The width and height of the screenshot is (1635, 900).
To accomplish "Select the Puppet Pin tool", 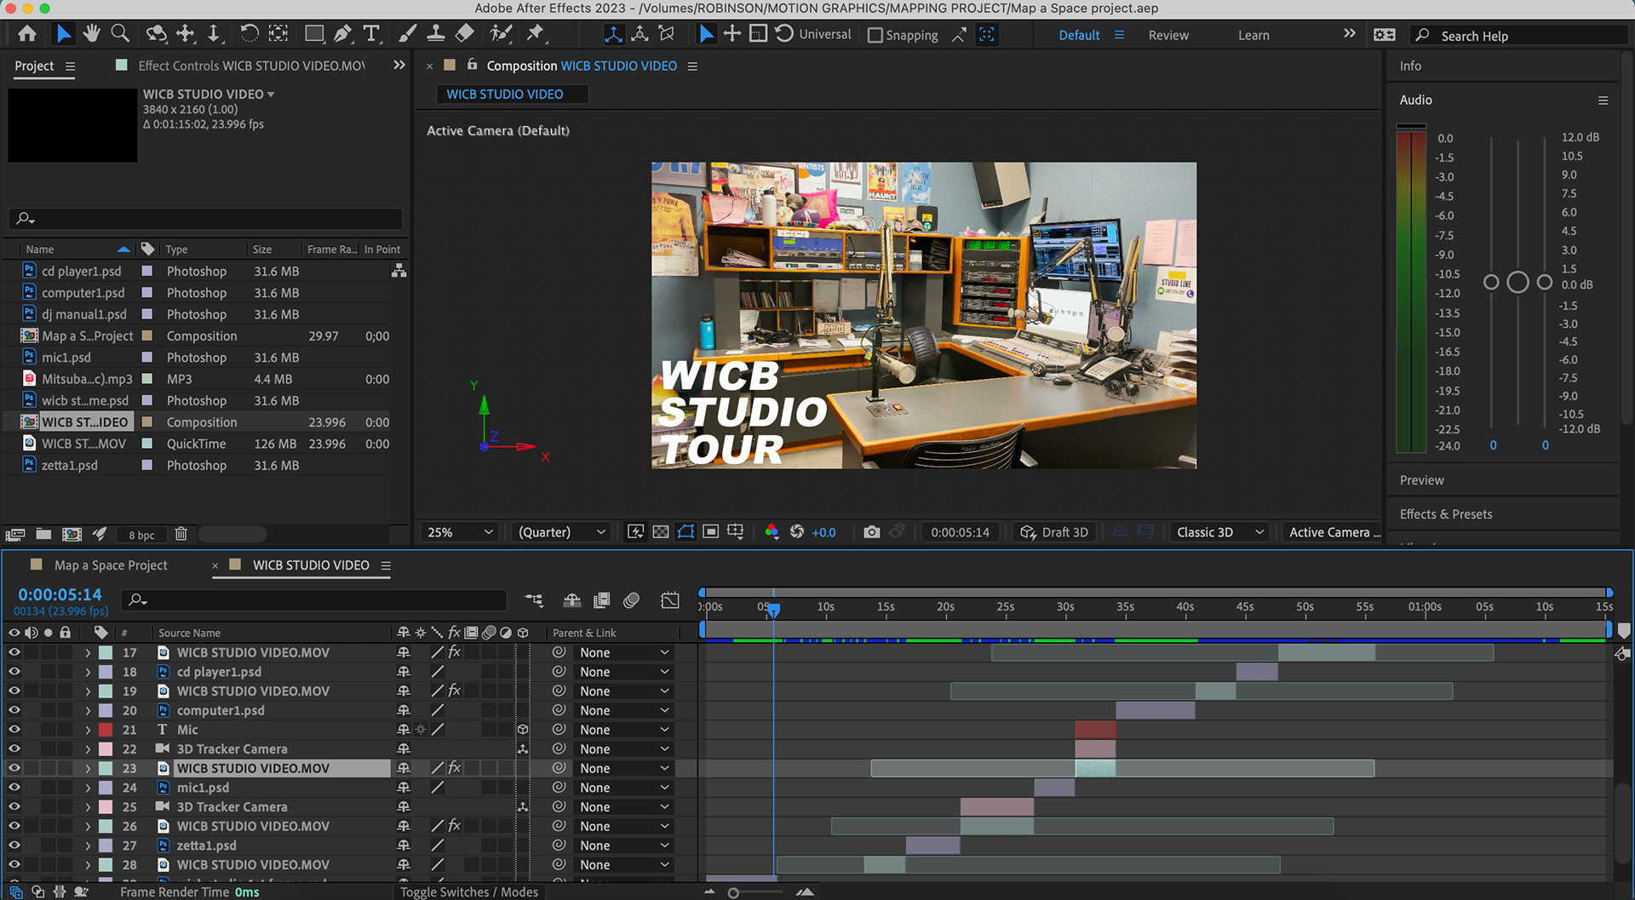I will point(536,34).
